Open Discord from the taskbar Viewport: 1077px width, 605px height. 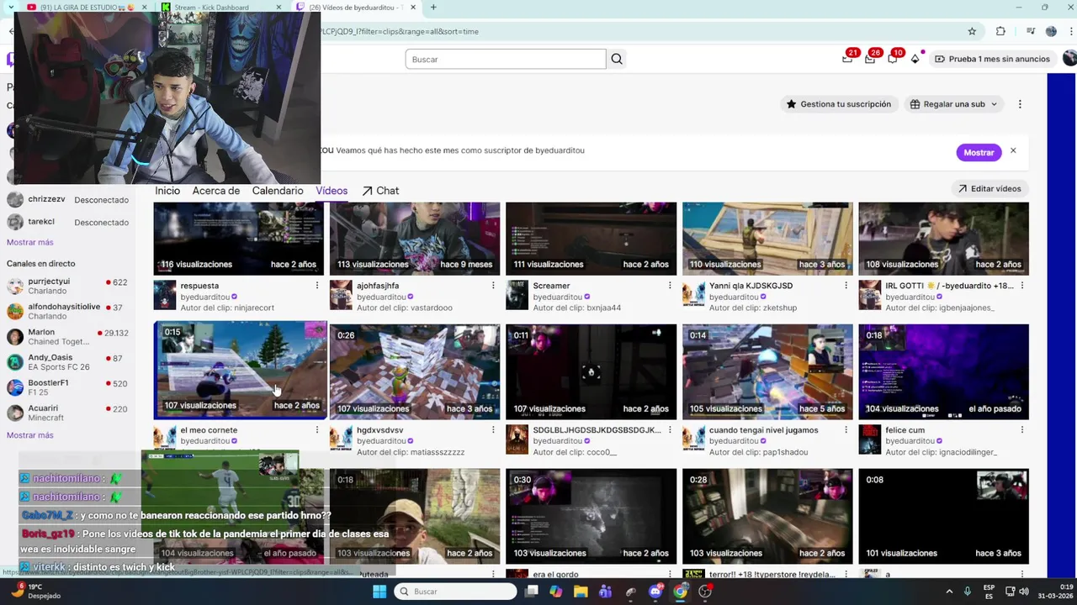click(655, 592)
